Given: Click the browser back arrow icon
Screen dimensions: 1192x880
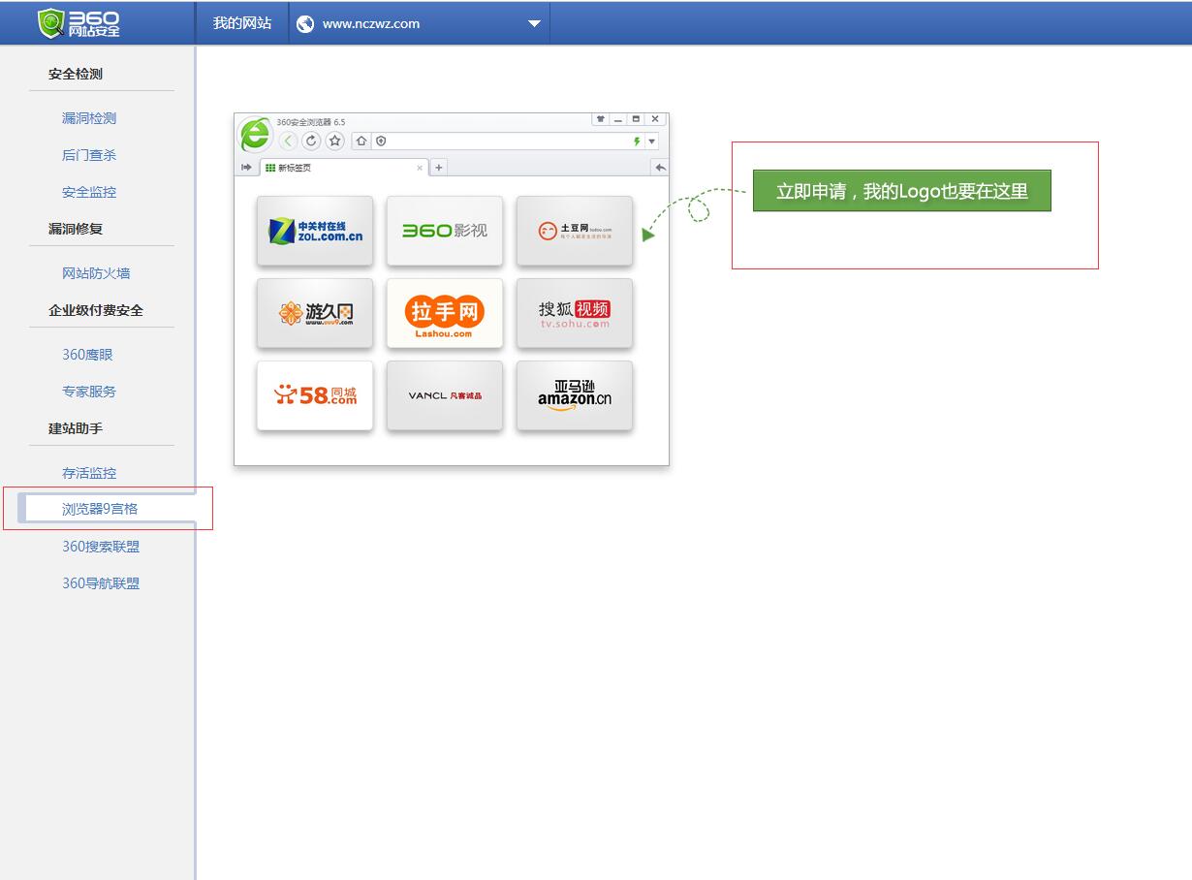Looking at the screenshot, I should tap(288, 141).
